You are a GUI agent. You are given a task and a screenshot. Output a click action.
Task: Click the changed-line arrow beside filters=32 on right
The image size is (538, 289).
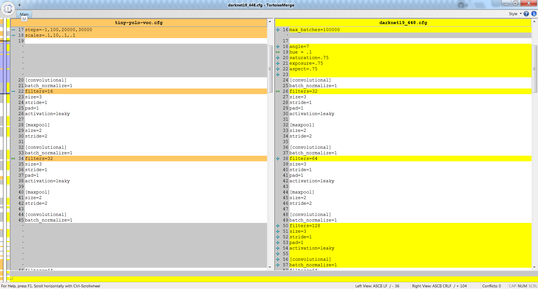[x=278, y=91]
